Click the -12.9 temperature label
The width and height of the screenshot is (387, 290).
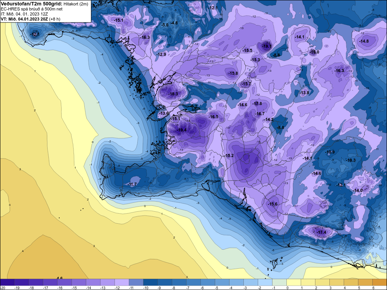(161, 54)
